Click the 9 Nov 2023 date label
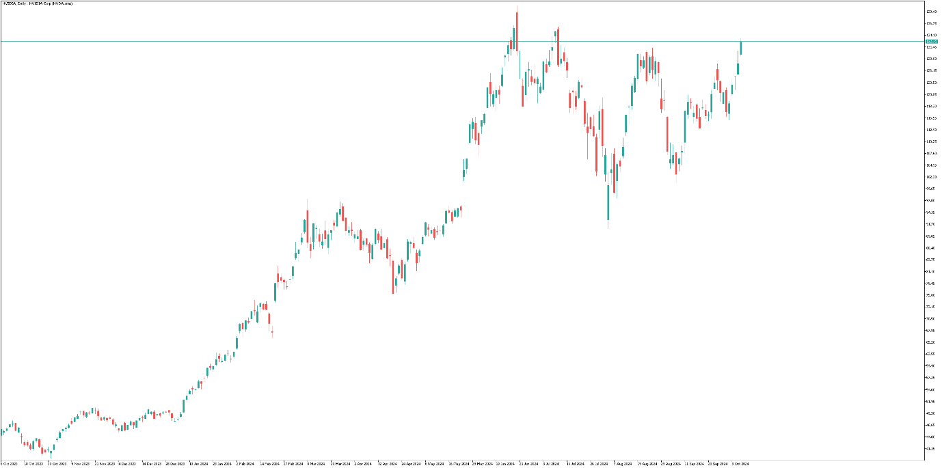The image size is (942, 468). pyautogui.click(x=80, y=463)
